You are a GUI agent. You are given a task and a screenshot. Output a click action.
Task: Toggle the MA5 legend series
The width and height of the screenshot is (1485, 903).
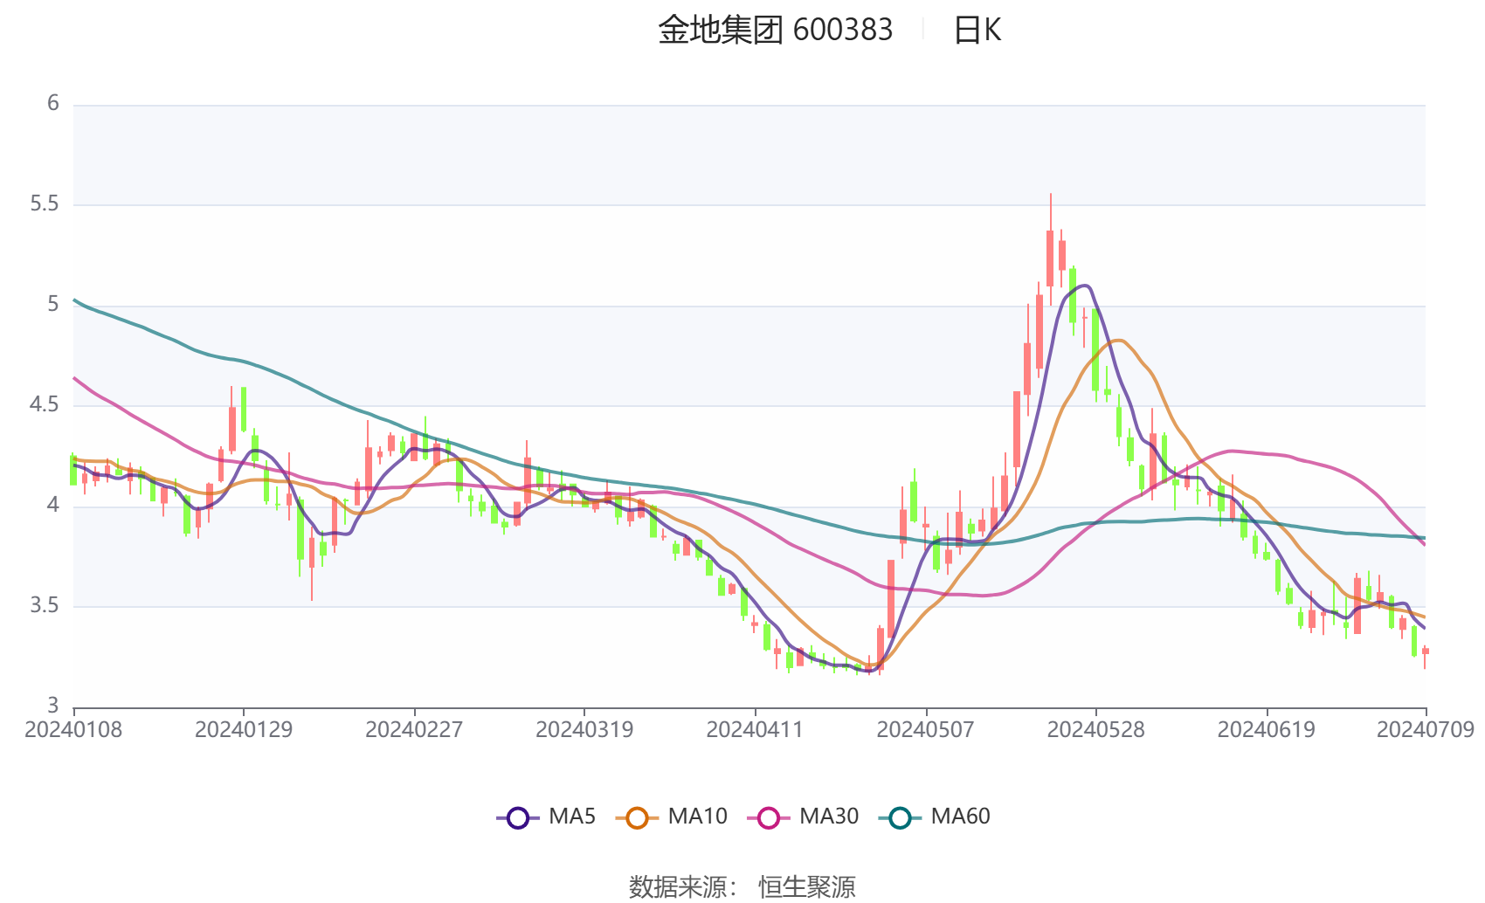tap(546, 817)
